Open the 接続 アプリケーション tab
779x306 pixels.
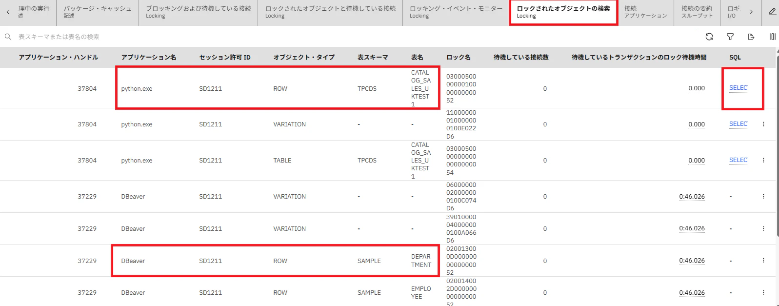646,12
